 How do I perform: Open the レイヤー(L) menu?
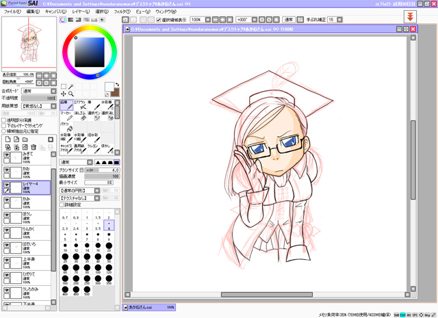click(81, 12)
